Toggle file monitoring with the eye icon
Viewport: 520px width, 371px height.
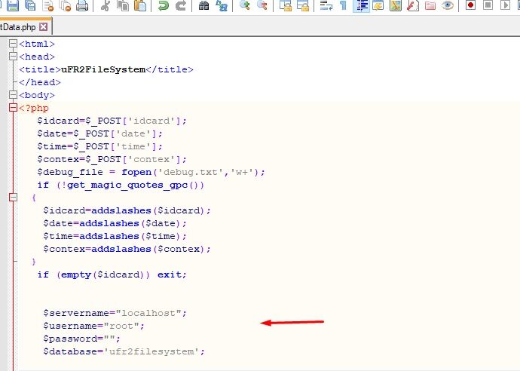[448, 5]
